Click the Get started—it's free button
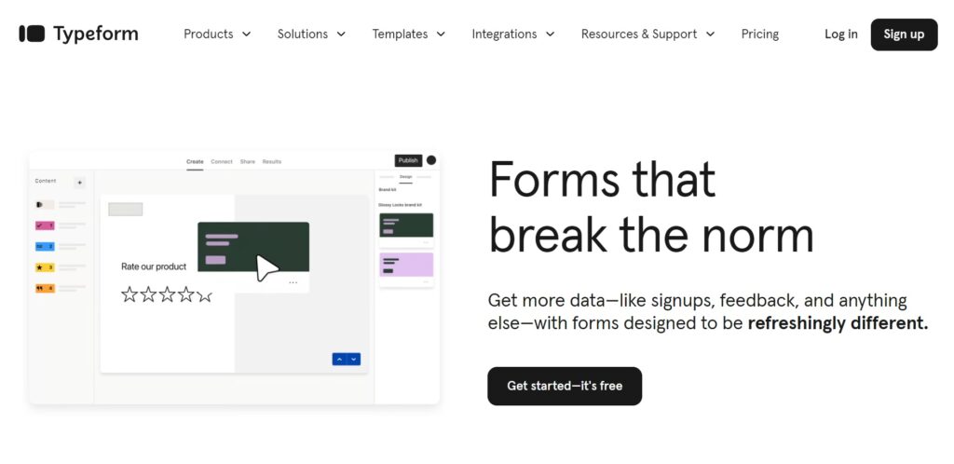954x464 pixels. point(565,386)
